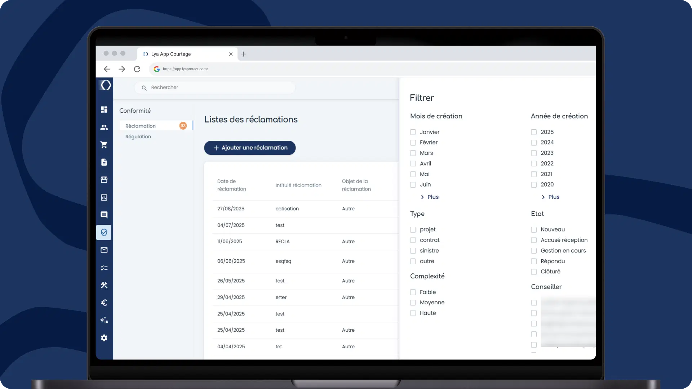The height and width of the screenshot is (389, 692).
Task: Open the tools wrench icon in sidebar
Action: tap(104, 285)
